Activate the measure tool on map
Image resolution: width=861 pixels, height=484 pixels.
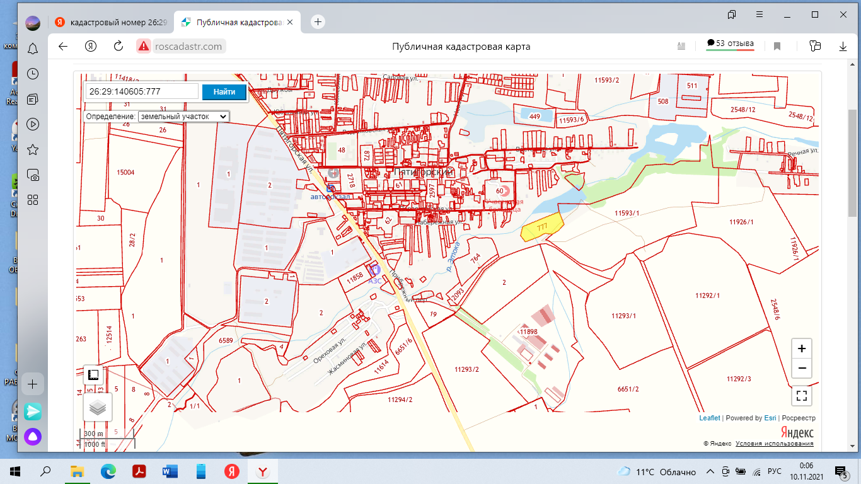(x=94, y=376)
